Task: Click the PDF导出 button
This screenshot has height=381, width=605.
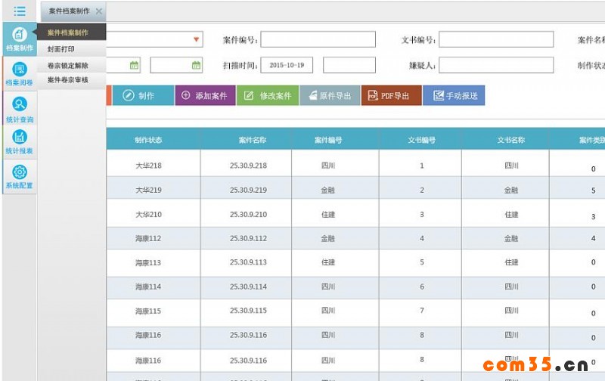Action: 392,95
